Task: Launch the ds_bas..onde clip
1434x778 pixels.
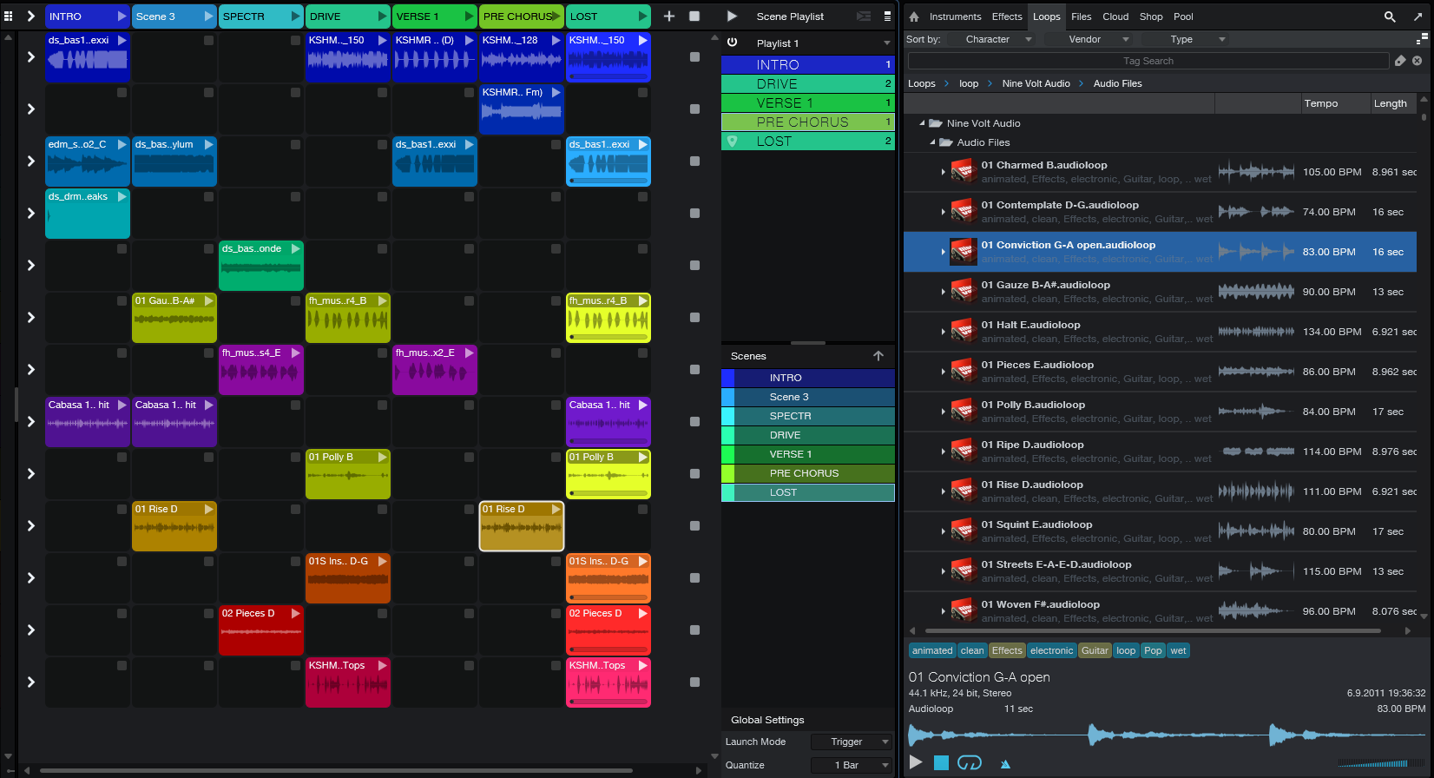Action: [x=295, y=248]
